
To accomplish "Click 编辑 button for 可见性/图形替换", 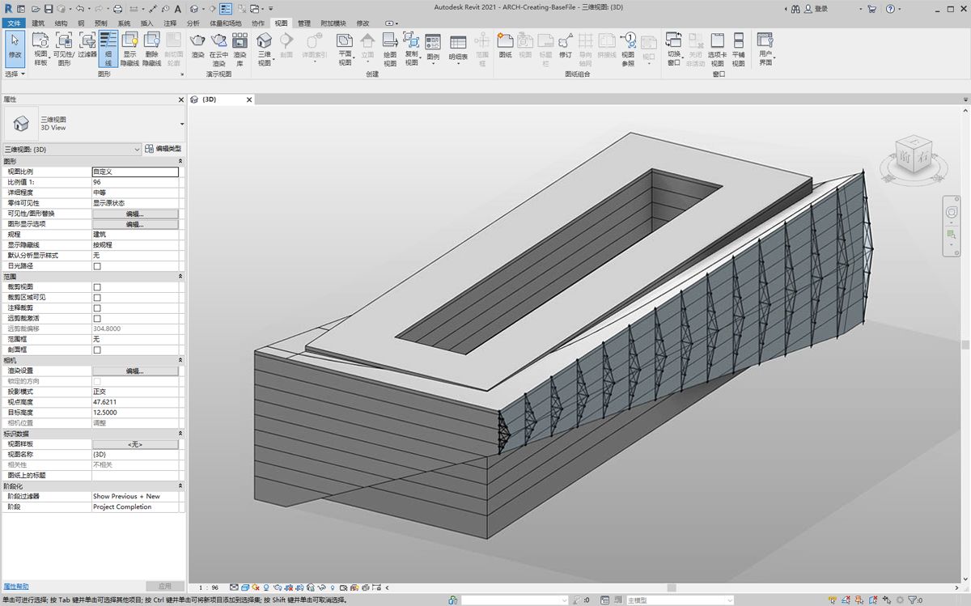I will point(135,214).
